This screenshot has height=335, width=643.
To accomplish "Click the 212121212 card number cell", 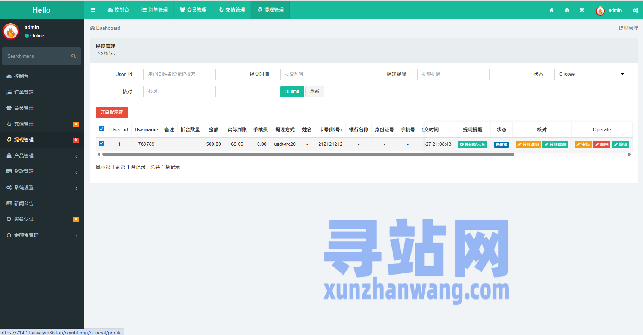I will coord(330,144).
